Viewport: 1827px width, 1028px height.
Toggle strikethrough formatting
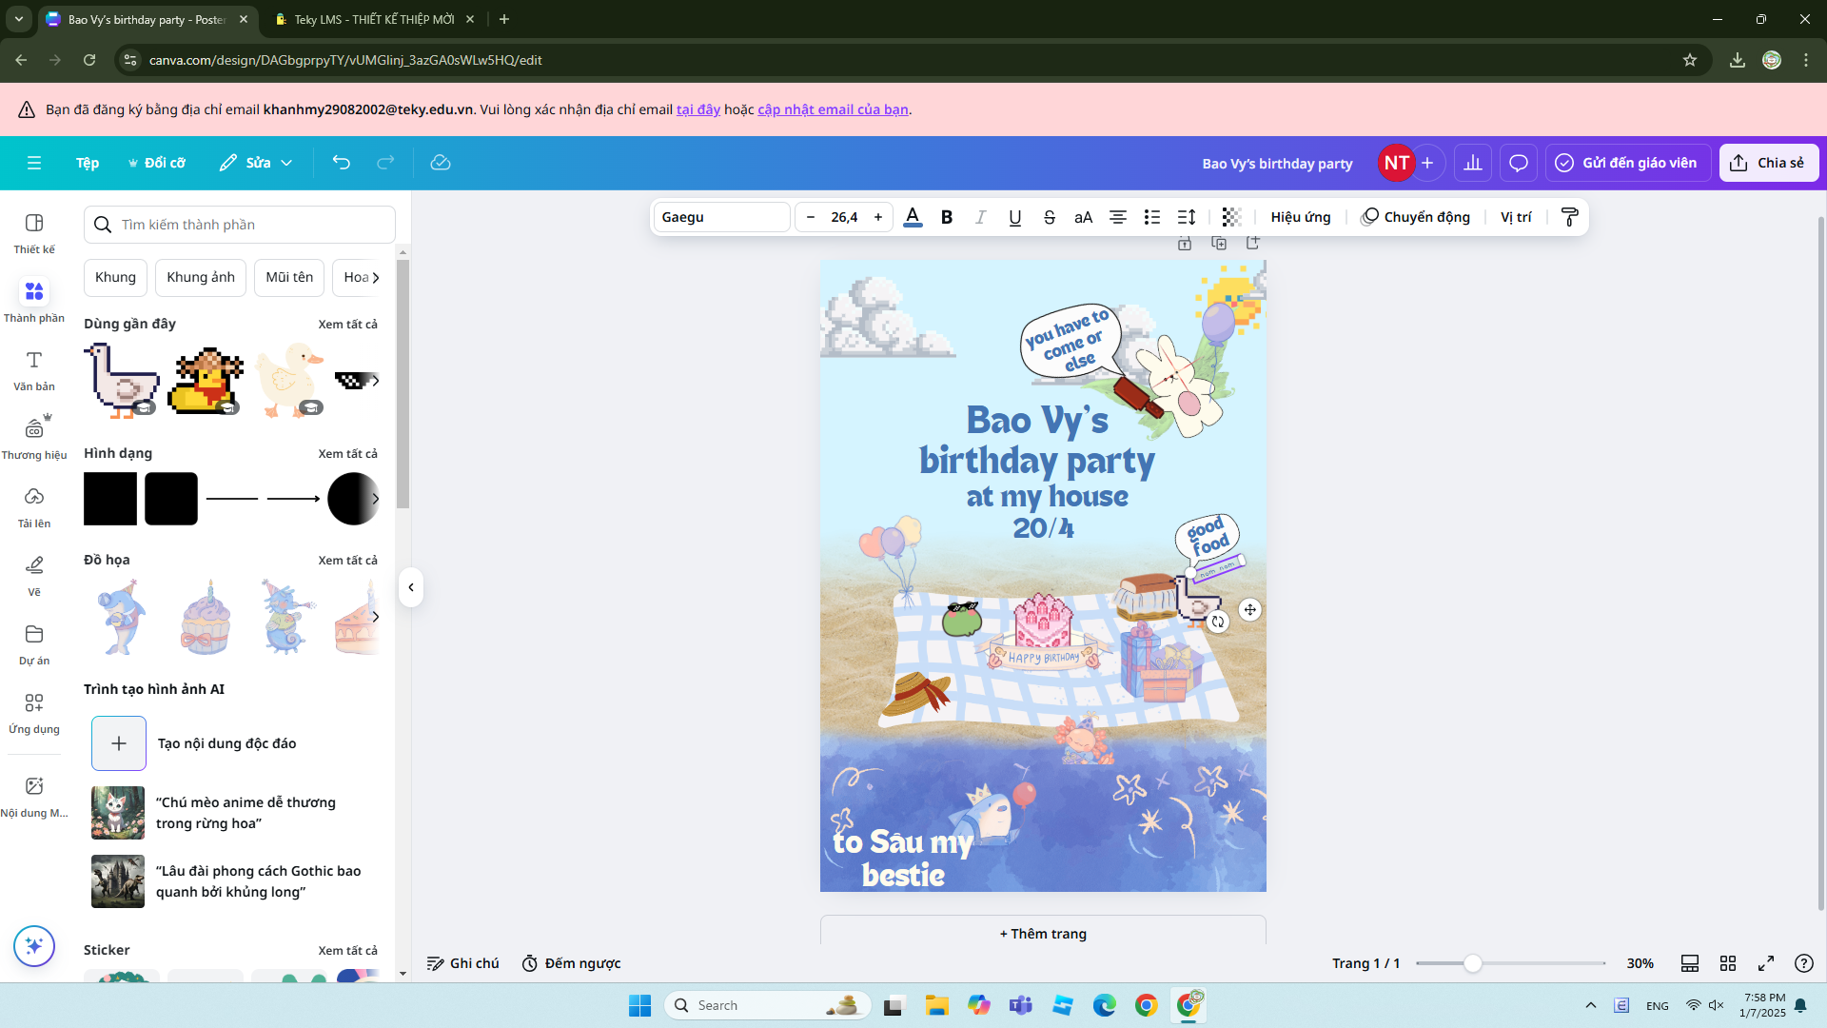tap(1050, 217)
